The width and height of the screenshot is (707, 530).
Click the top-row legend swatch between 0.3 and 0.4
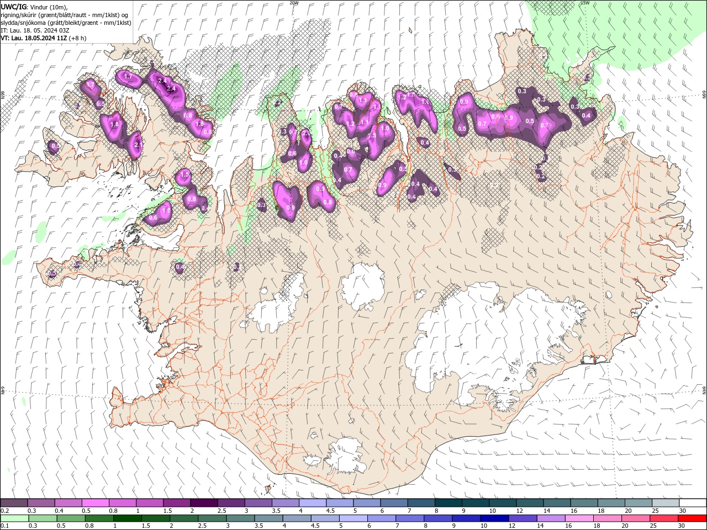coord(41,503)
